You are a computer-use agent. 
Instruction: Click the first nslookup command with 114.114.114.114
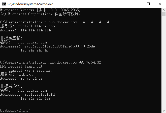(x=70, y=22)
